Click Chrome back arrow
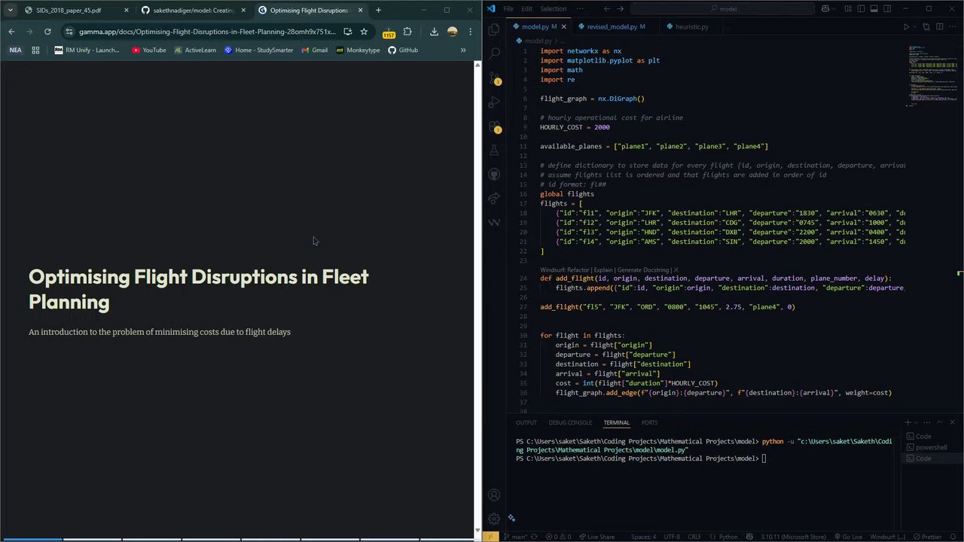Image resolution: width=964 pixels, height=542 pixels. pyautogui.click(x=11, y=32)
